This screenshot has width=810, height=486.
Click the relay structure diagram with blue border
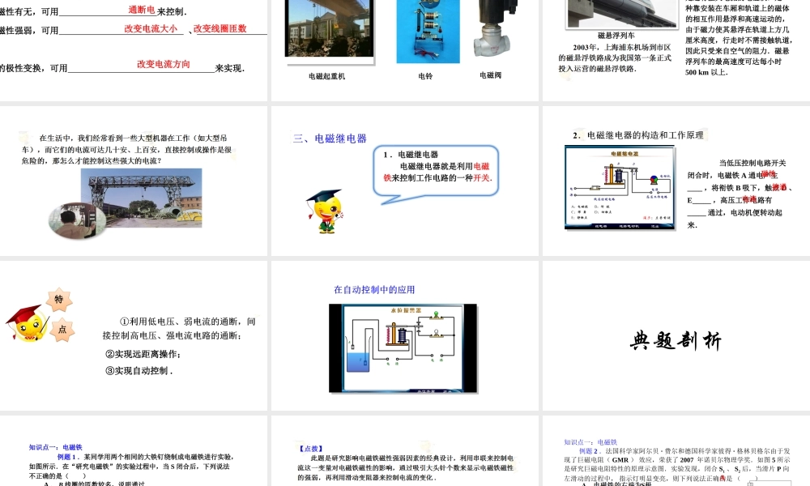[620, 187]
